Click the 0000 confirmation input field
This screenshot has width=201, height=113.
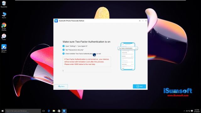pos(87,71)
